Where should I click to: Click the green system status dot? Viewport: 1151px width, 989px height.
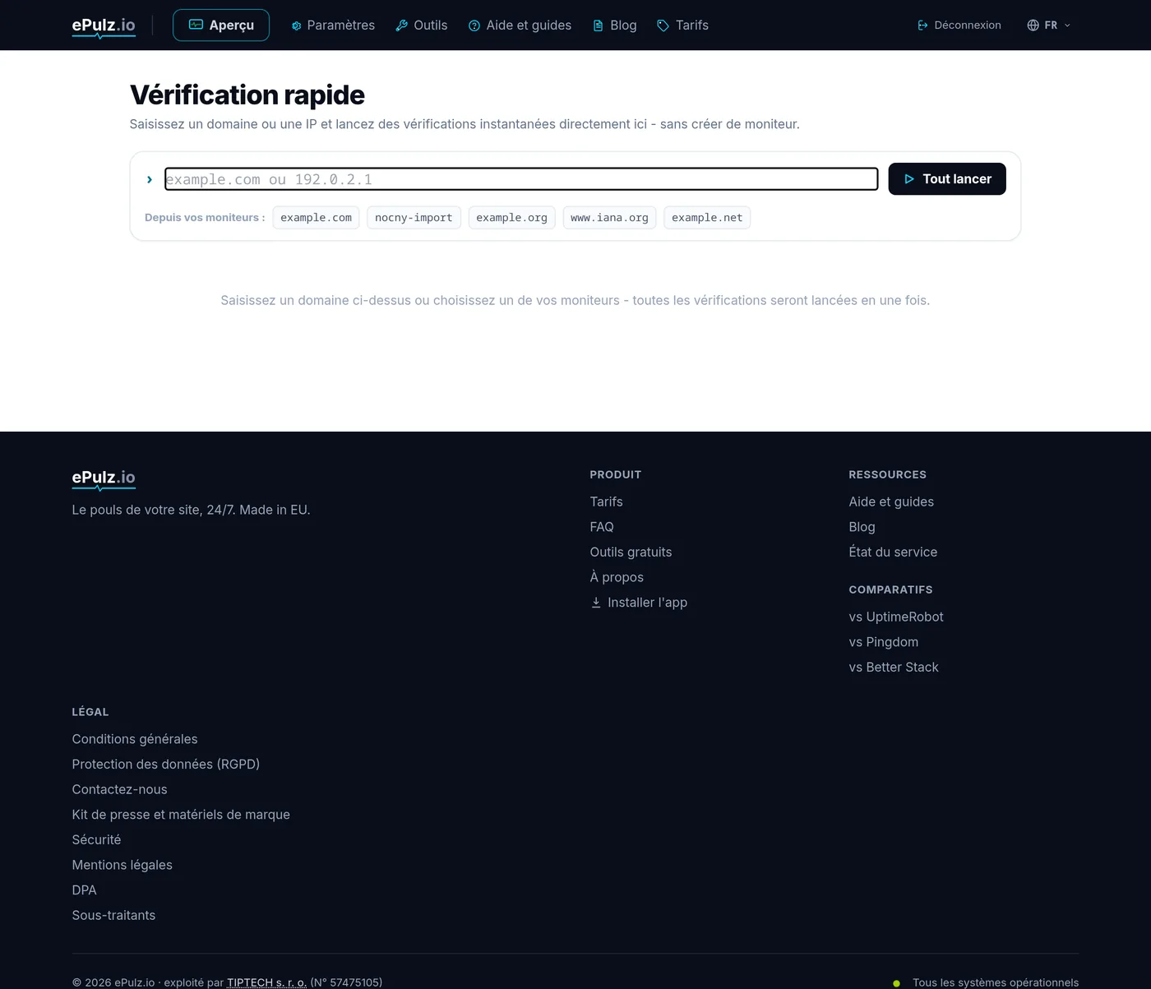tap(896, 983)
